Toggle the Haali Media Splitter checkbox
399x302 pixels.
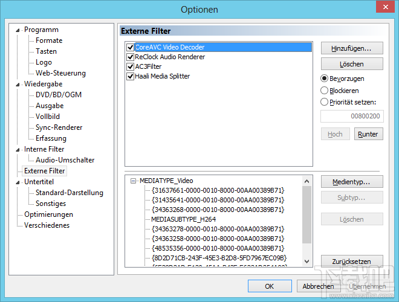point(131,76)
